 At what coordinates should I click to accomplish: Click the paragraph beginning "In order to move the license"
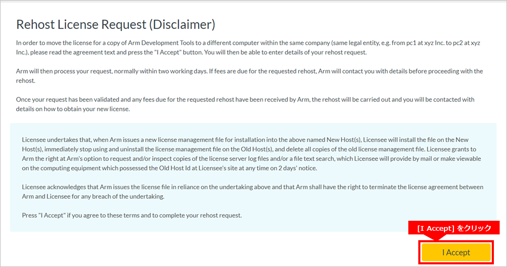pyautogui.click(x=248, y=48)
